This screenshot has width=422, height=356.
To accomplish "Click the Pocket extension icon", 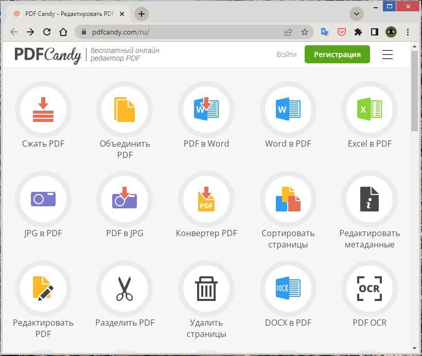I will coord(342,32).
